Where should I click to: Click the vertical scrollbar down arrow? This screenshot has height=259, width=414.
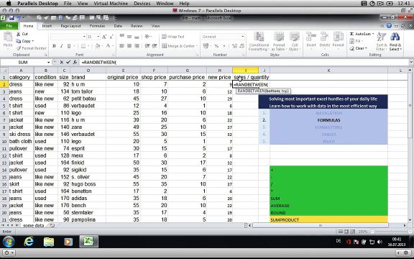click(410, 219)
